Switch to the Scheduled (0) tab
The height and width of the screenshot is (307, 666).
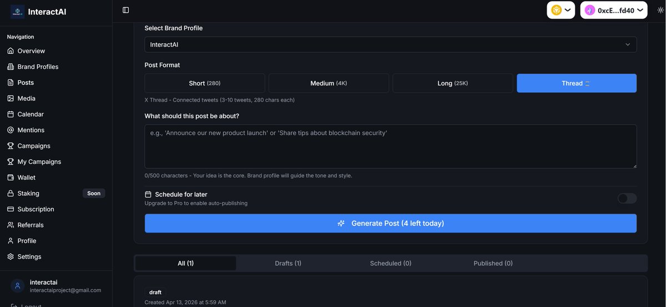point(391,263)
